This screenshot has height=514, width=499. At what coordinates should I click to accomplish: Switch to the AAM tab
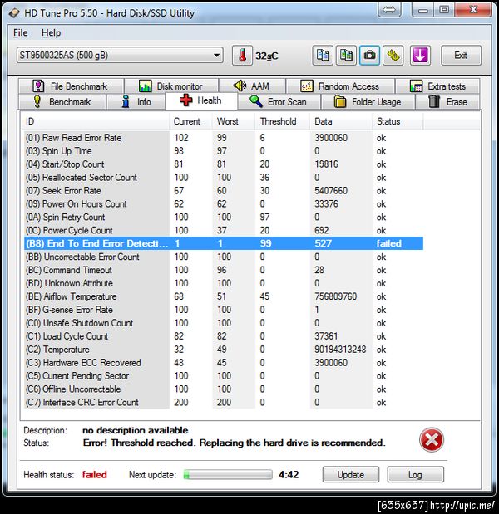252,86
